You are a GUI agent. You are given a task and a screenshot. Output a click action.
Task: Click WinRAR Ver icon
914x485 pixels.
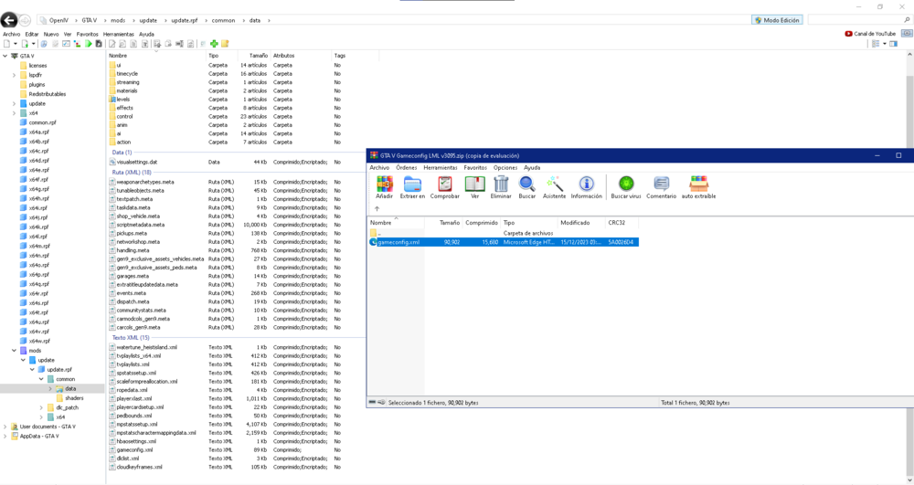[x=474, y=187]
